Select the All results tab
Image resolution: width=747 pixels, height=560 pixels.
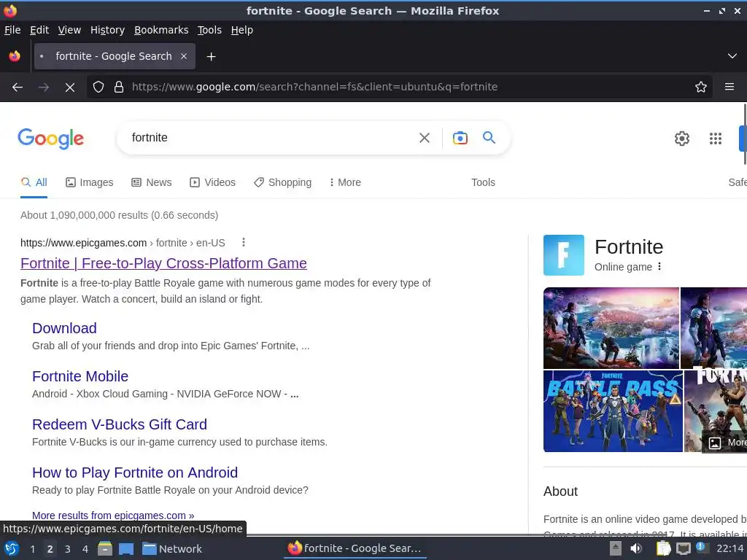(x=34, y=182)
